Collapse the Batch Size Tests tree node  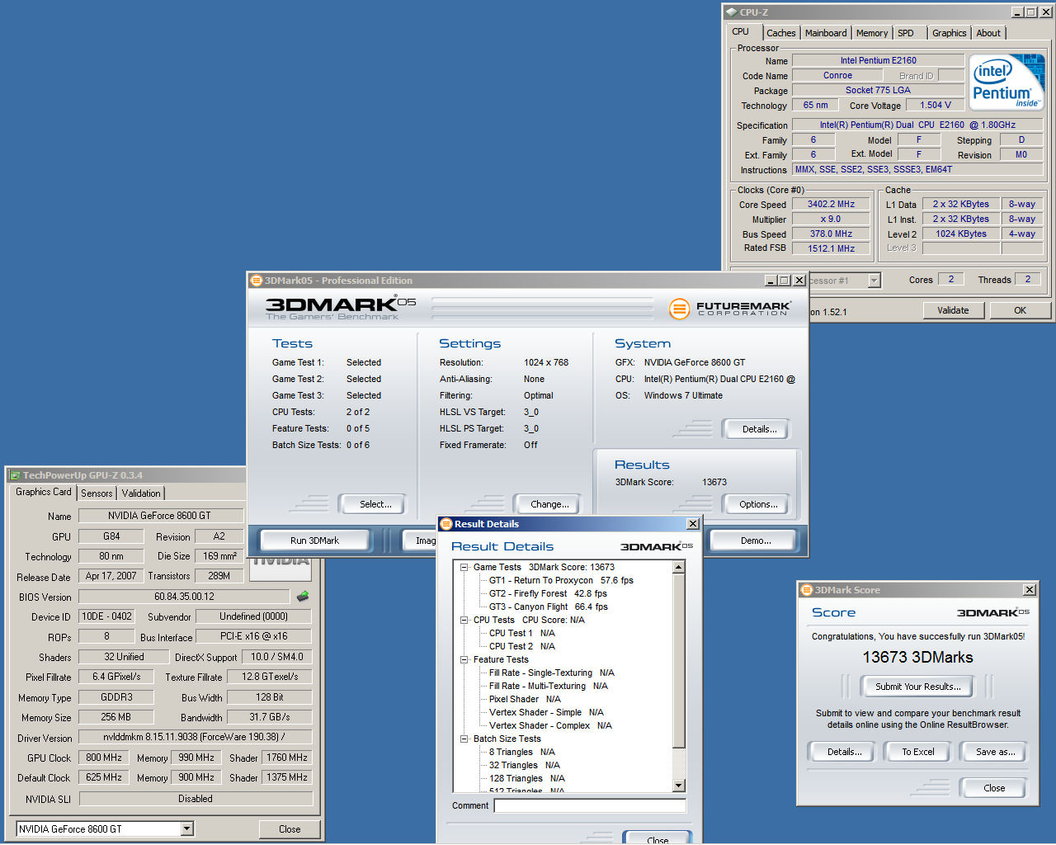point(464,739)
